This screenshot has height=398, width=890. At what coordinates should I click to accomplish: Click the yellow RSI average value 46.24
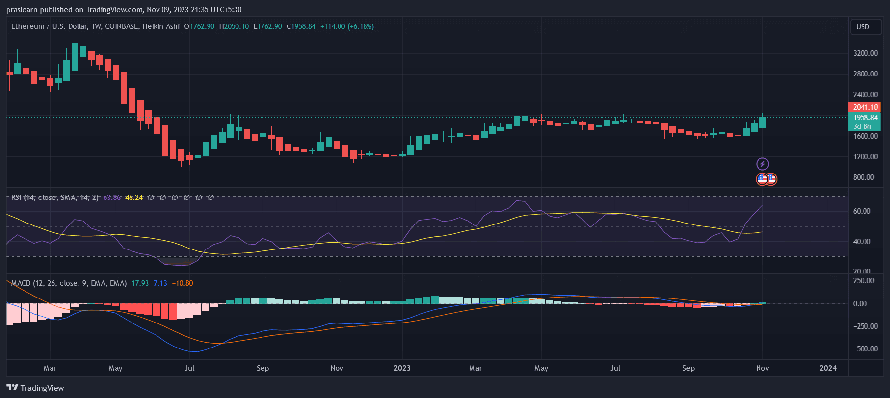click(134, 198)
